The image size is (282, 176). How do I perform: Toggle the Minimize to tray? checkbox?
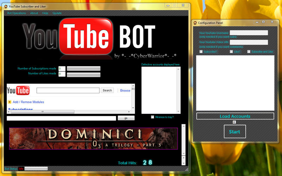(153, 117)
